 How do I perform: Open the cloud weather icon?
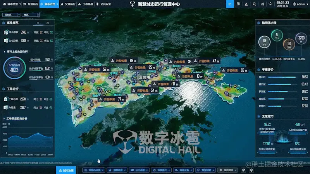270,4
